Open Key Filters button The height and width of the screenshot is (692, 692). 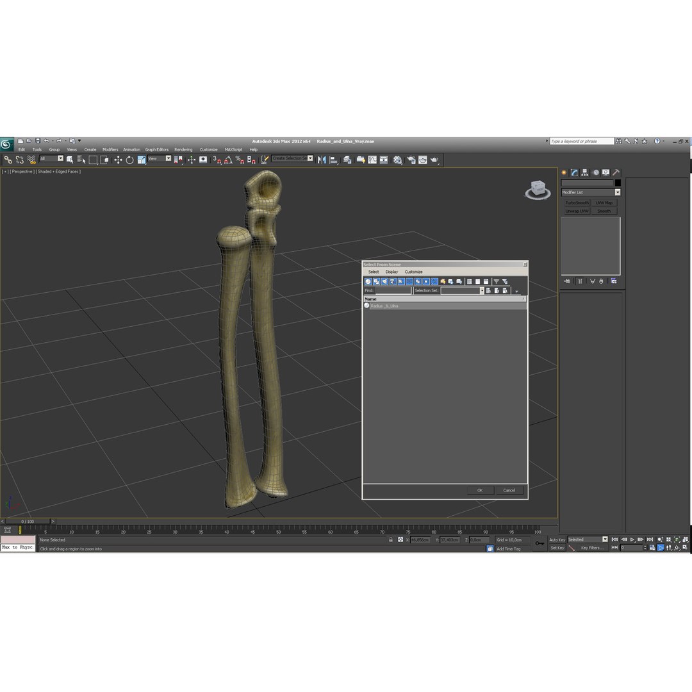[x=592, y=548]
